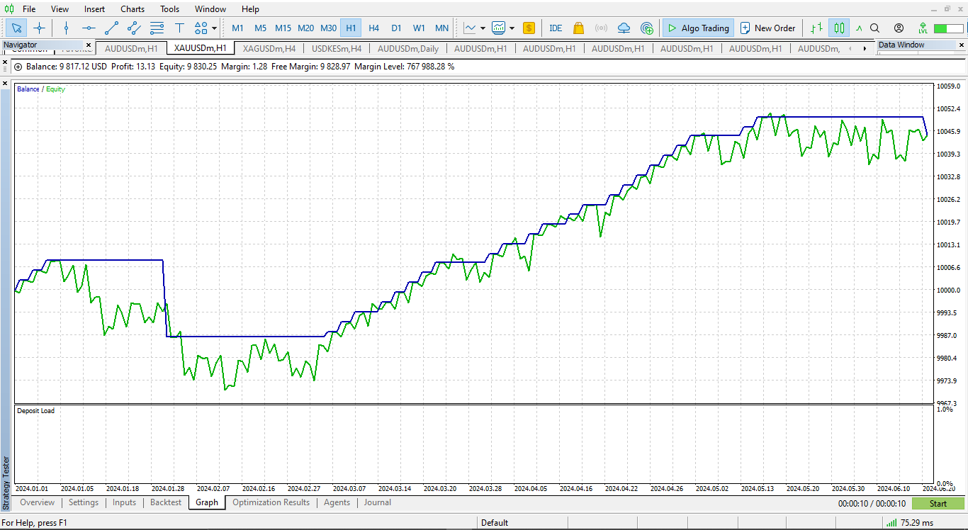This screenshot has height=530, width=968.
Task: Select the Equidistant Channel tool
Action: (133, 28)
